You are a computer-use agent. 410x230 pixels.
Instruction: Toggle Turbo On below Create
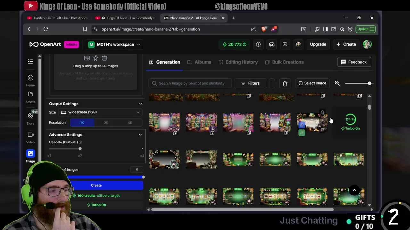pos(96,205)
